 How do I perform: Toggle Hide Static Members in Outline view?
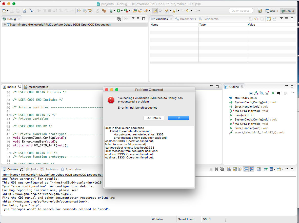(x=267, y=93)
